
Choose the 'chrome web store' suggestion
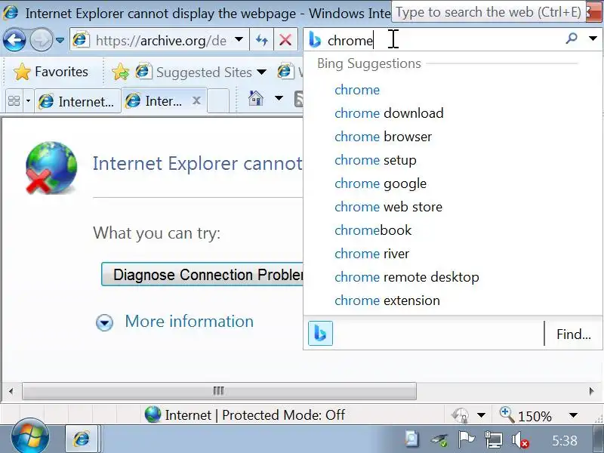tap(388, 207)
